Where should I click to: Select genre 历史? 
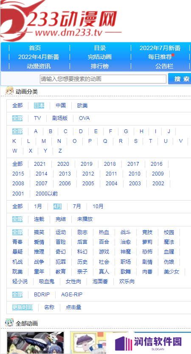coord(82,262)
